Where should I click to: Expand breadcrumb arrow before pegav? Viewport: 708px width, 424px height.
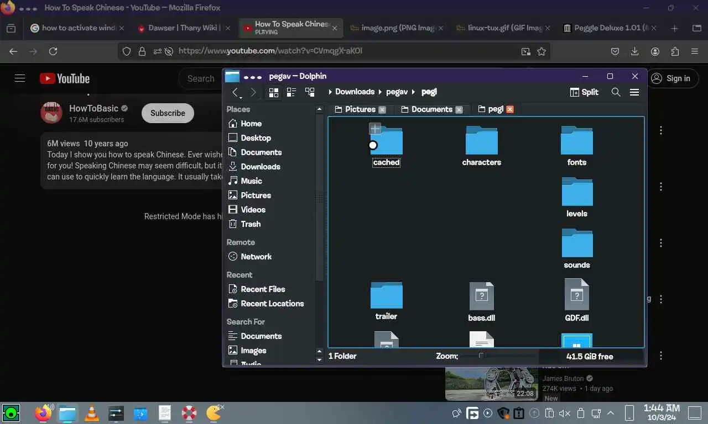[x=381, y=92]
